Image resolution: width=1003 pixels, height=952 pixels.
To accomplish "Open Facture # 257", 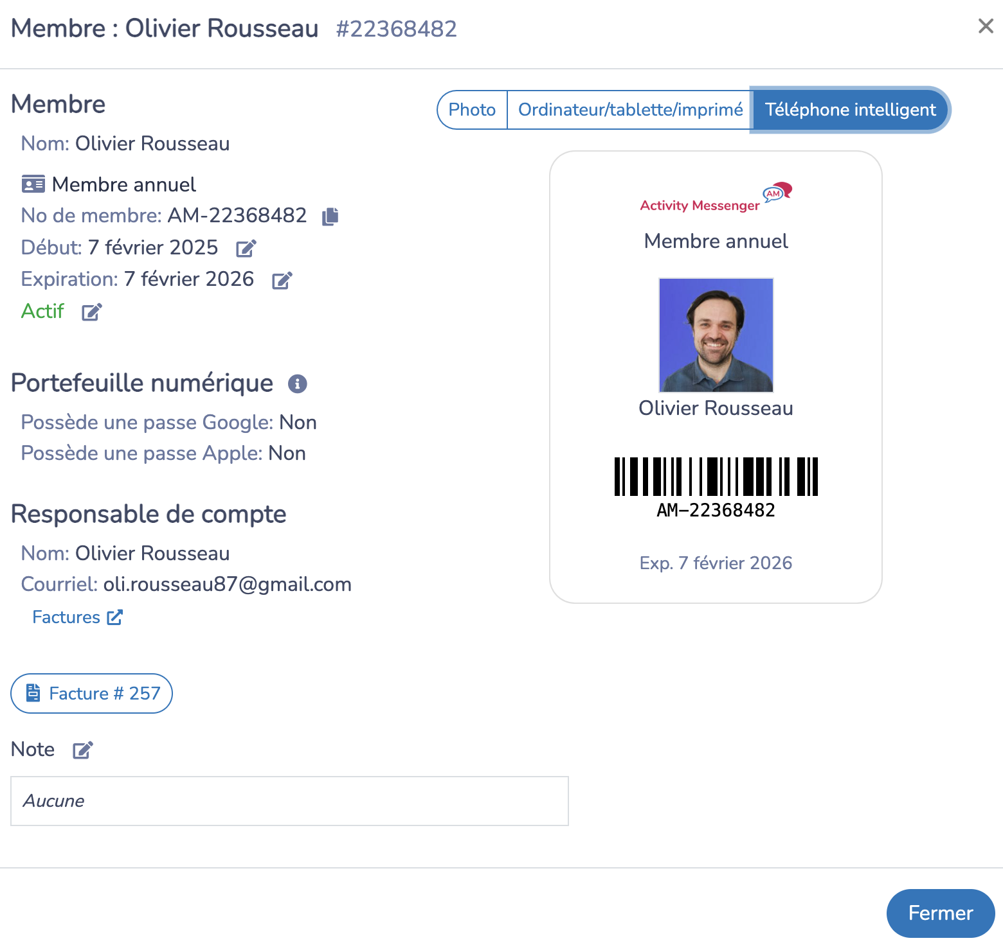I will 92,693.
